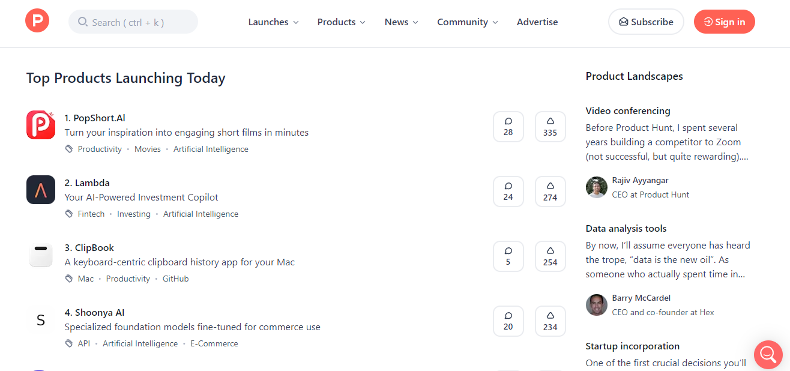Click Barry McCardel's avatar

point(597,305)
